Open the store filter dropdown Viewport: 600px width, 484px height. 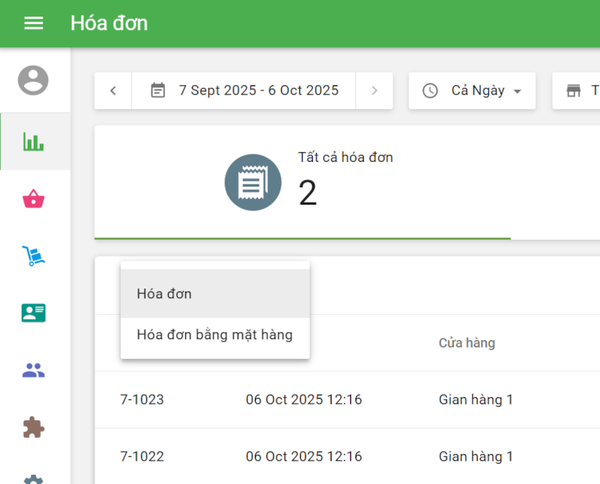[576, 91]
